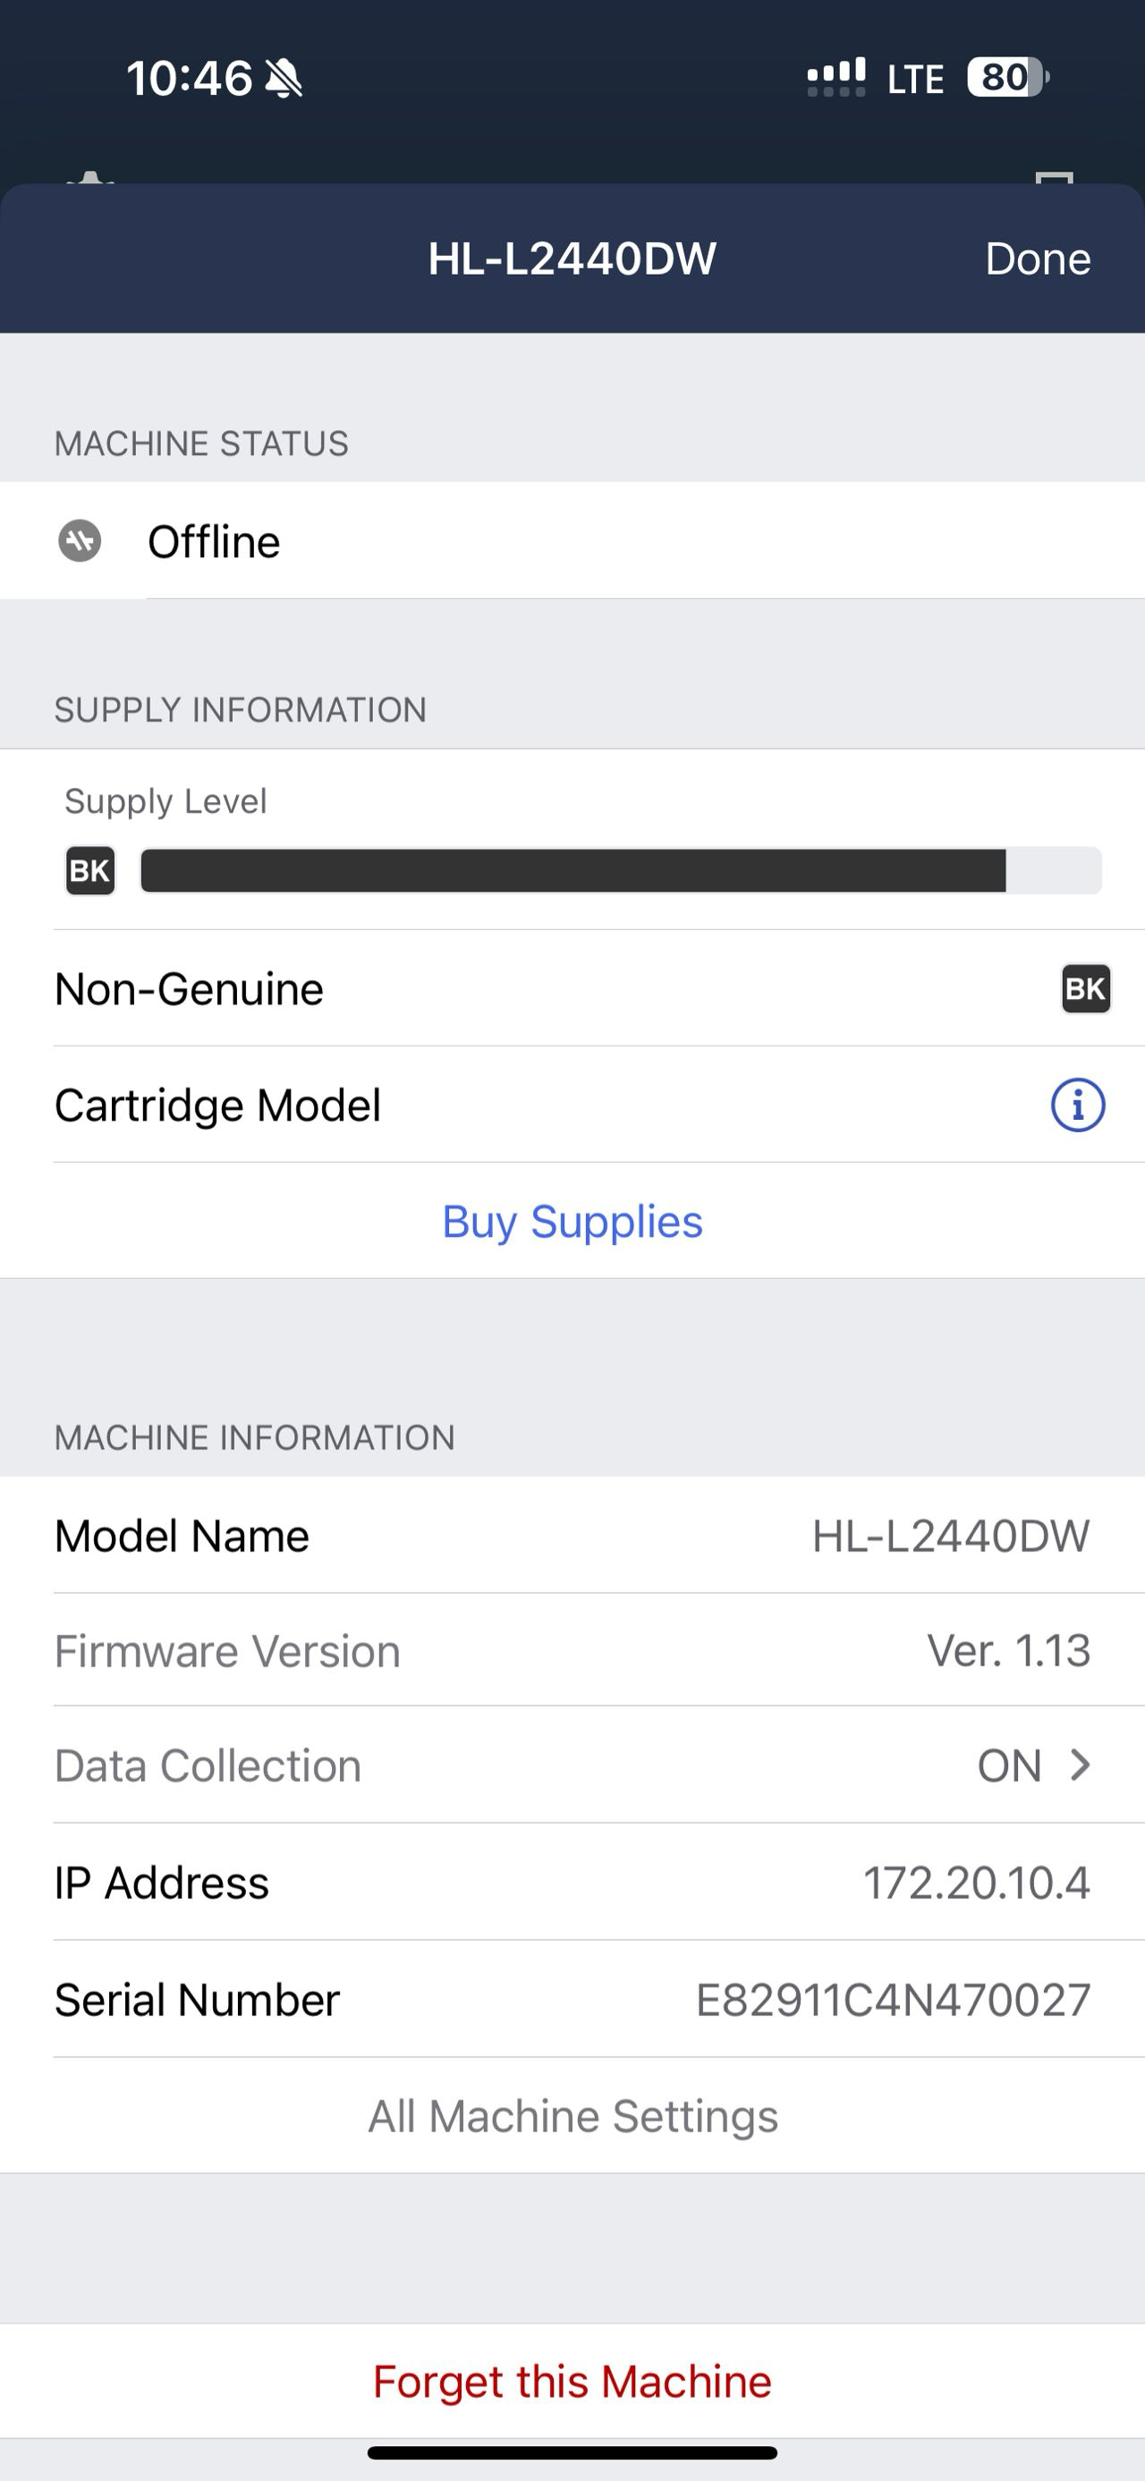Tap the Serial Number row
1145x2481 pixels.
572,2000
